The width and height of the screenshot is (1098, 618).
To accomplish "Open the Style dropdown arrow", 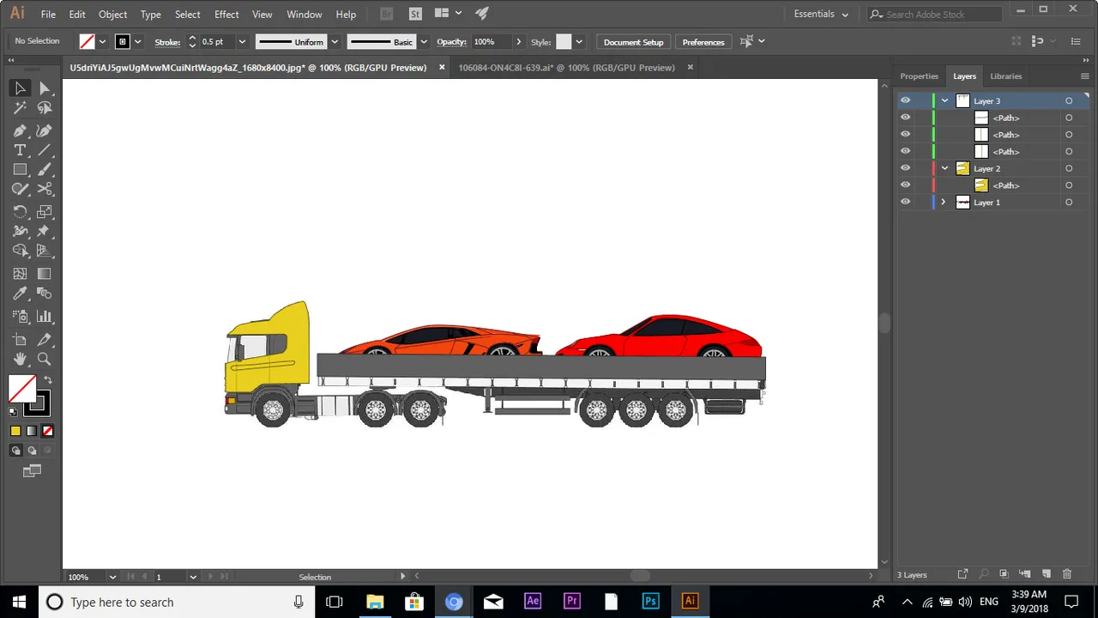I will click(x=579, y=41).
